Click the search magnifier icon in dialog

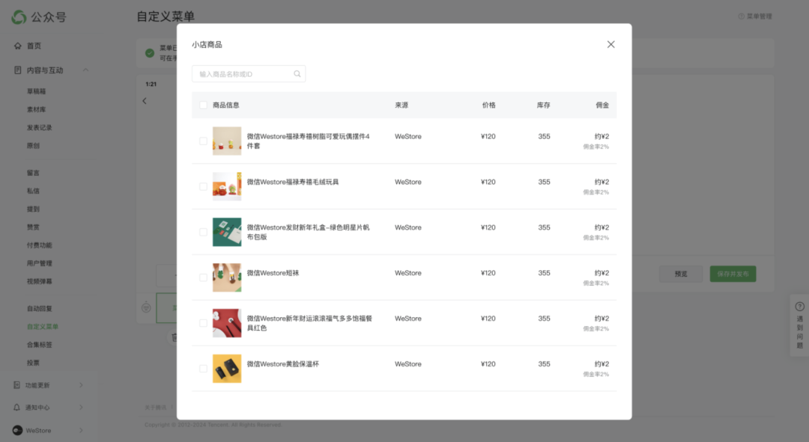(297, 73)
